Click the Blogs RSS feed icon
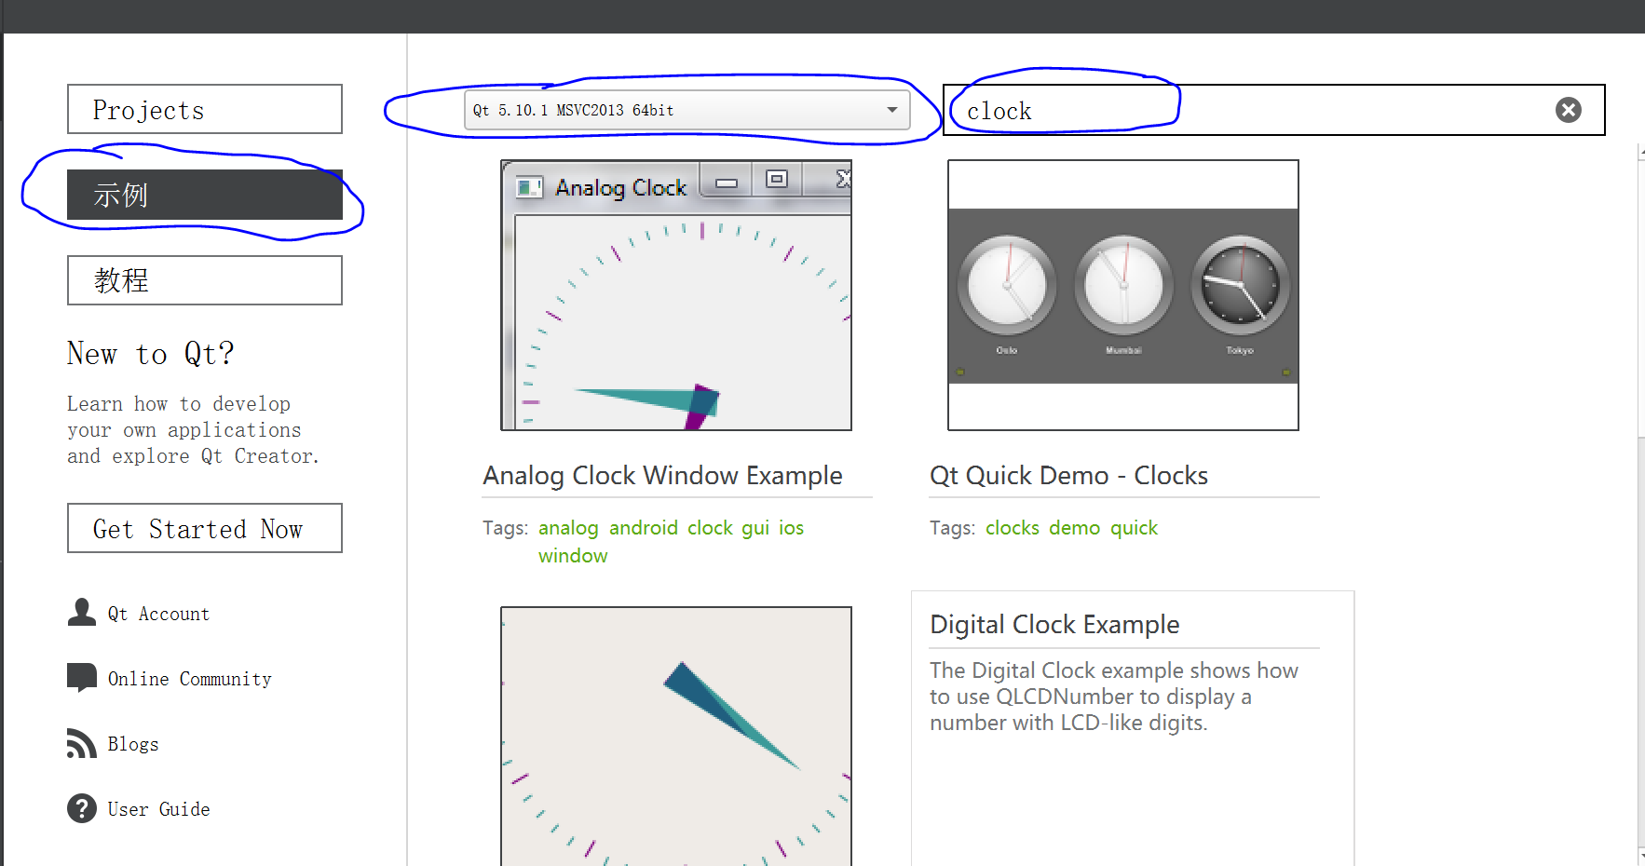Screen dimensions: 1645x866 tap(82, 743)
